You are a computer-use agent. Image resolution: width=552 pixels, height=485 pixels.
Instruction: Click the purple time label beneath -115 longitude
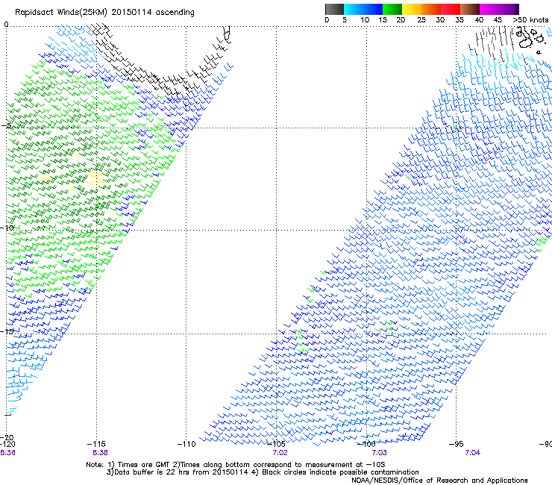pos(101,453)
